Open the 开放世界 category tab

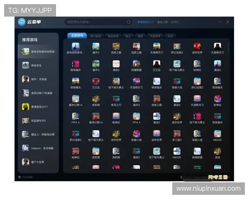click(x=154, y=36)
